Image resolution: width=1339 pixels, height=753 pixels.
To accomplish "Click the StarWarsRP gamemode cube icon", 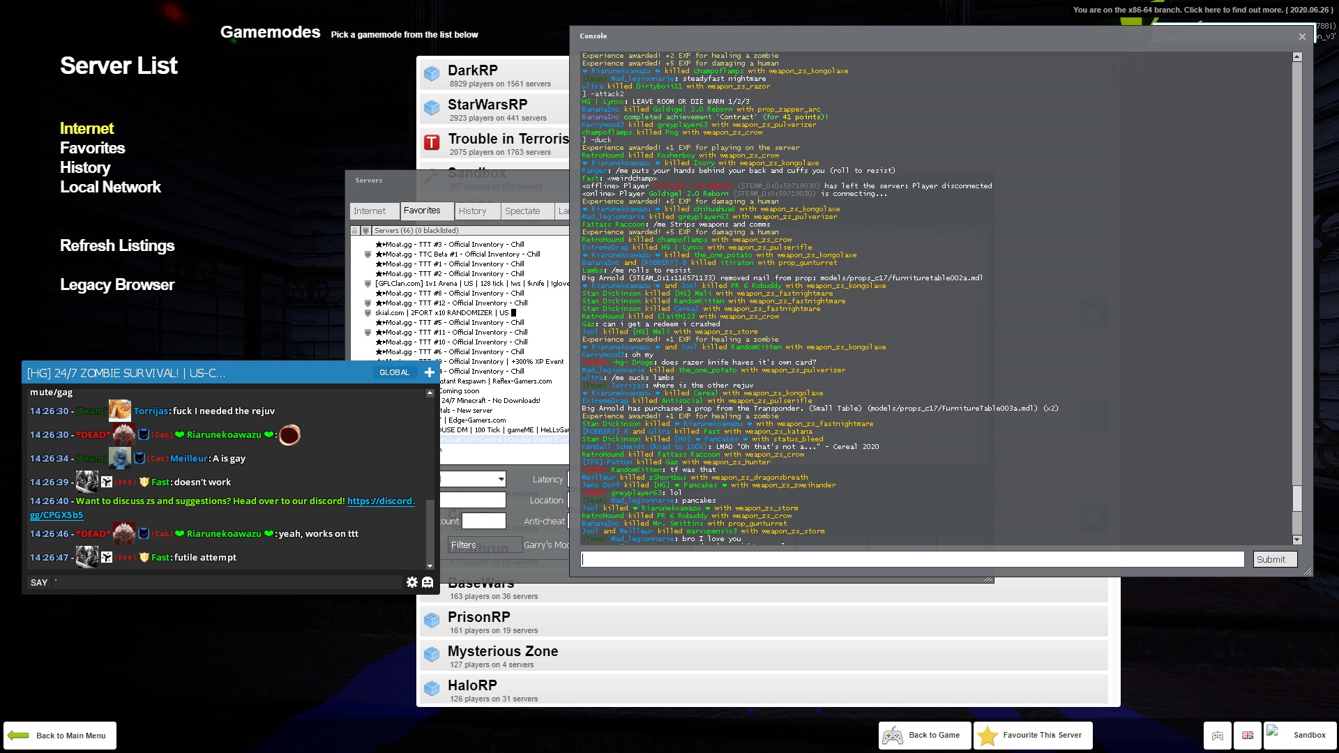I will [x=432, y=107].
